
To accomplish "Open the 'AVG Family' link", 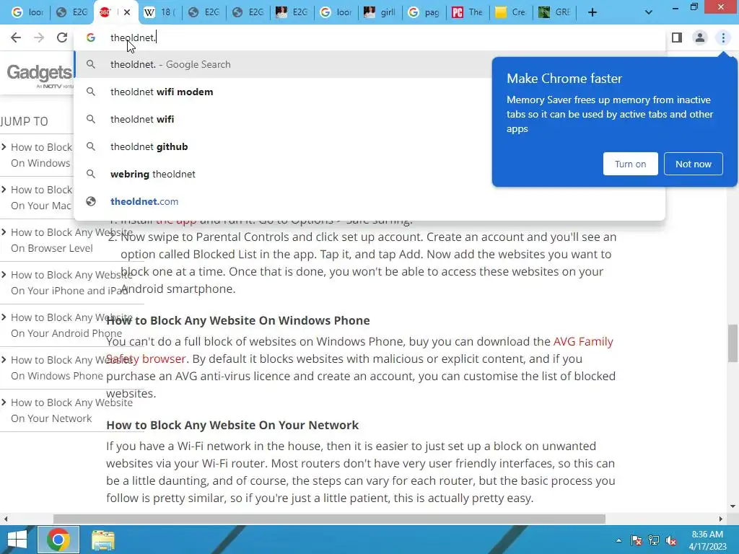I will pos(583,341).
